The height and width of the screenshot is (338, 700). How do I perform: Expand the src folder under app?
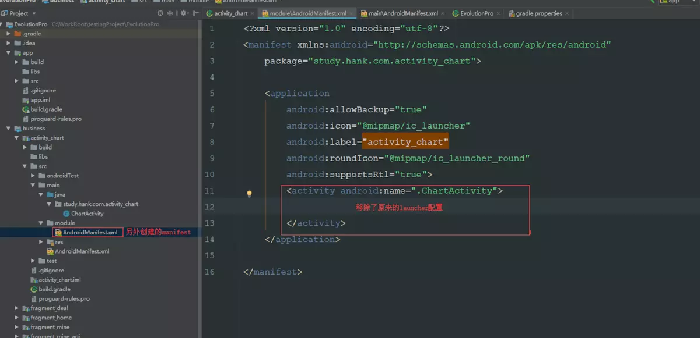point(16,81)
